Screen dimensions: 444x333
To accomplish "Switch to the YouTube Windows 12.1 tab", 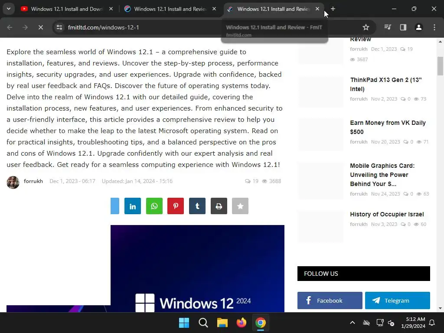I will click(67, 9).
